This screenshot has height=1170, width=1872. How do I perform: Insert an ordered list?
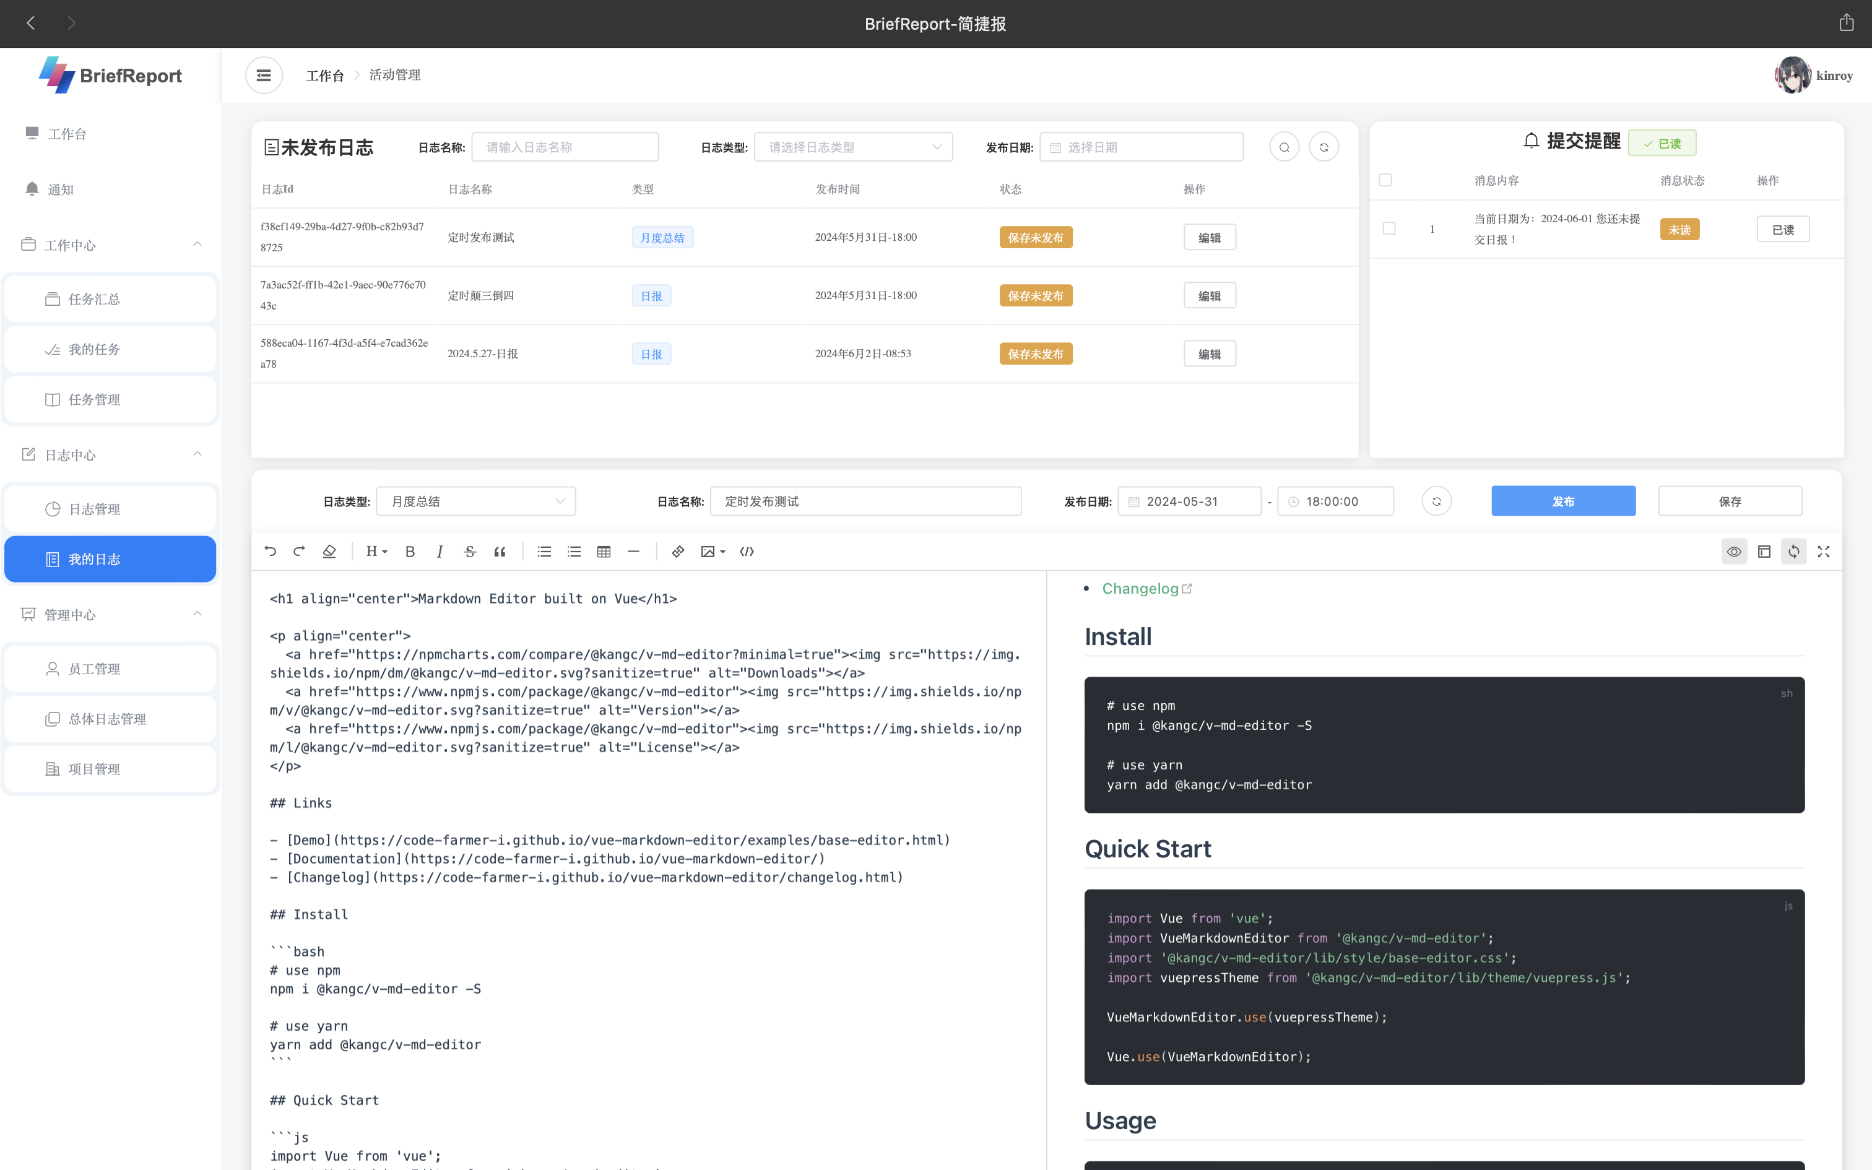click(x=574, y=551)
